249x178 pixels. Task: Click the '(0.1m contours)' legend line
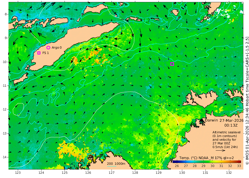pyautogui.click(x=225, y=136)
